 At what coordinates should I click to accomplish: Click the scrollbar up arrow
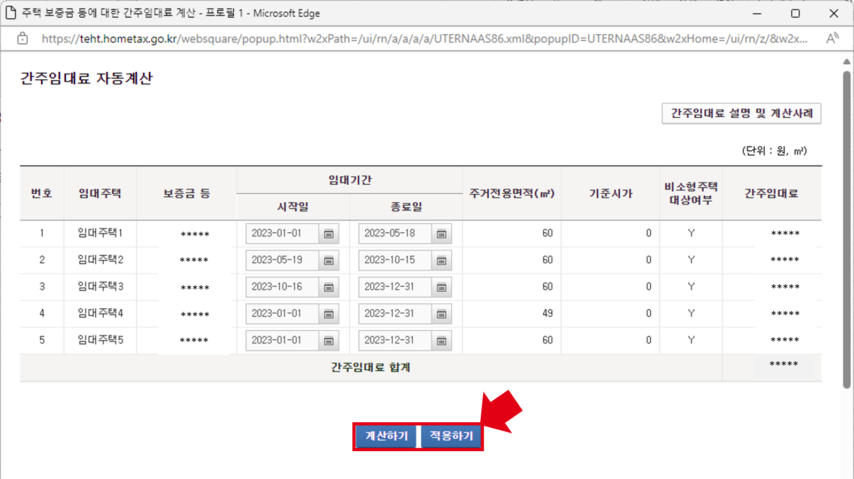click(x=847, y=62)
